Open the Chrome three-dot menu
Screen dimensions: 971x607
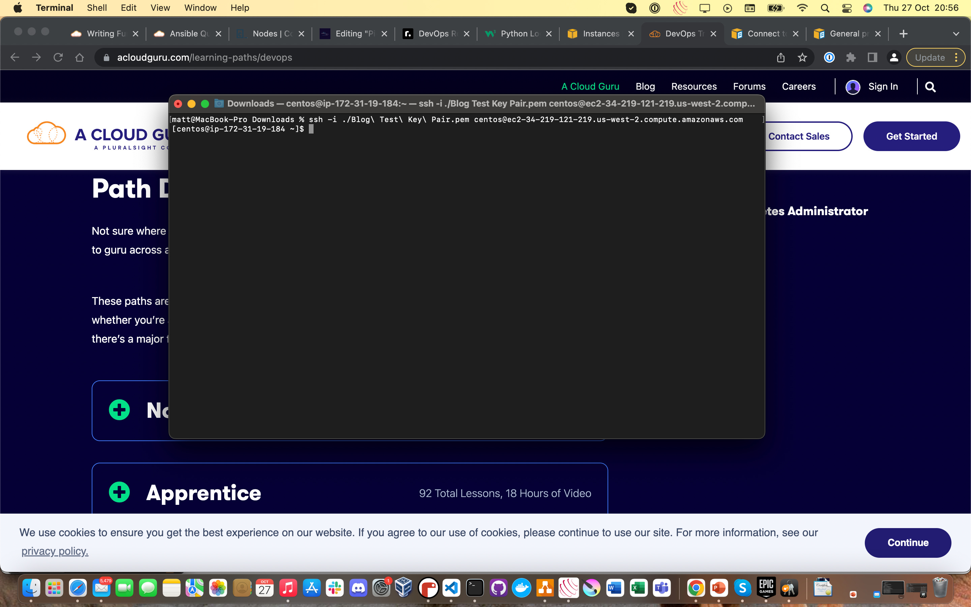957,57
